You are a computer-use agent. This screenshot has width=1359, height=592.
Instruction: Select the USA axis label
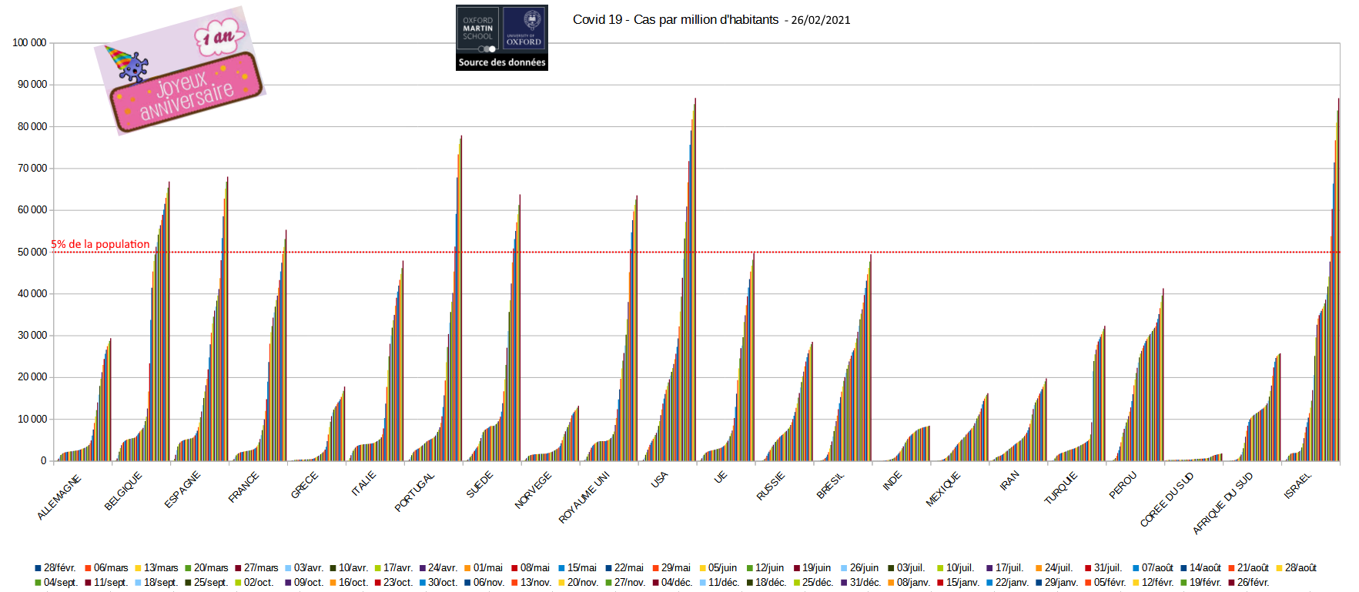(659, 480)
